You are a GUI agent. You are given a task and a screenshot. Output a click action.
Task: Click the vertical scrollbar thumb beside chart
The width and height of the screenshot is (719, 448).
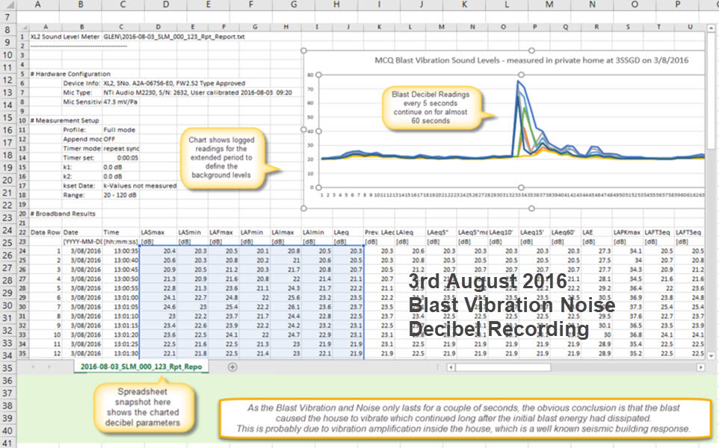712,90
